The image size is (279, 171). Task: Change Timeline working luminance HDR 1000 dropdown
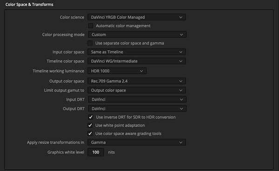(x=117, y=71)
